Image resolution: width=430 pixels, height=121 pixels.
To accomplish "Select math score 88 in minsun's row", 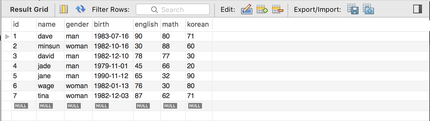I will [173, 46].
